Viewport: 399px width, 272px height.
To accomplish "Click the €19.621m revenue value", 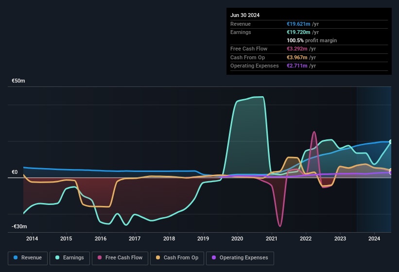I will [298, 24].
